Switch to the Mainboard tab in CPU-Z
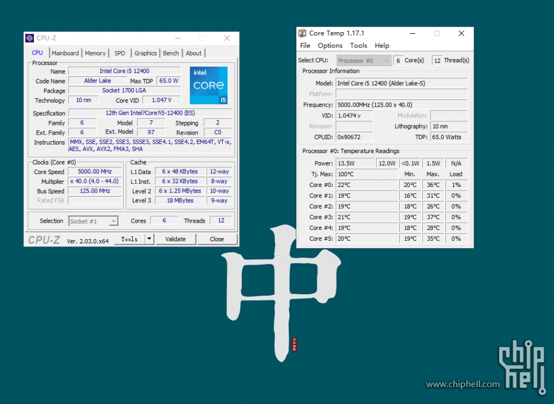Screen dimensions: 554x404 (x=65, y=53)
